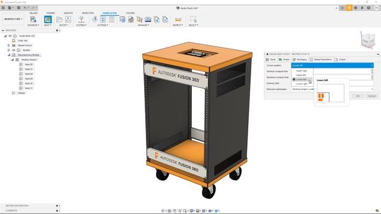Click the Cutting tool icon
Viewport: 381px width, 214px height.
click(82, 19)
